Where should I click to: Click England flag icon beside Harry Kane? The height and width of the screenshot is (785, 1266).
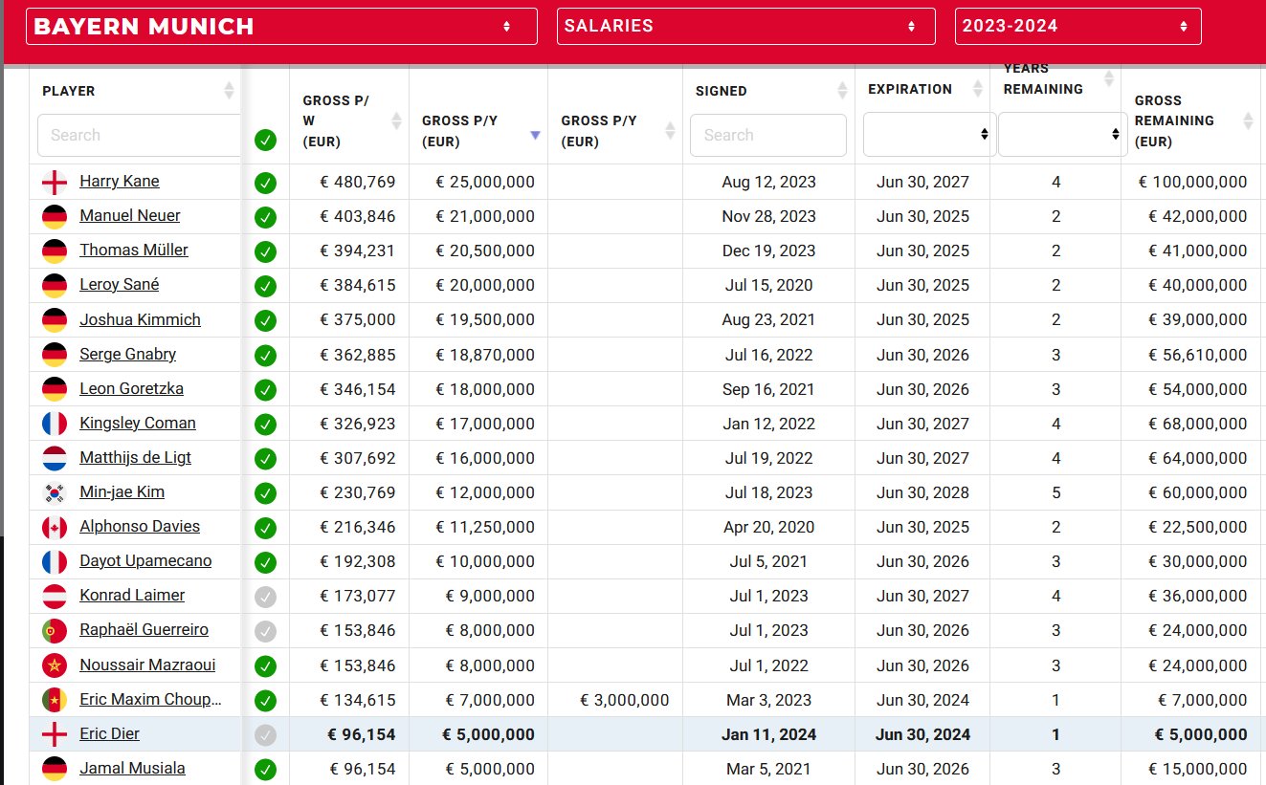54,182
